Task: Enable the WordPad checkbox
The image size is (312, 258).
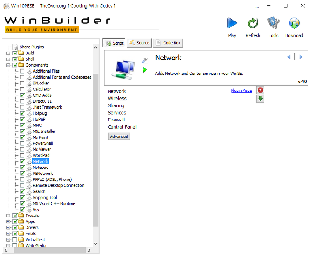Action: (22, 155)
